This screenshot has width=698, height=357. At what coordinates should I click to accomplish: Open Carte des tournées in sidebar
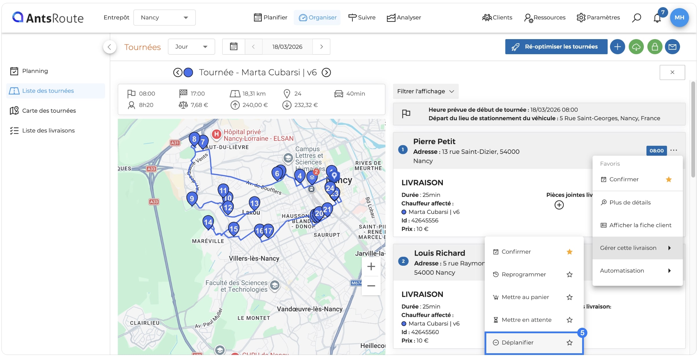[x=55, y=111]
